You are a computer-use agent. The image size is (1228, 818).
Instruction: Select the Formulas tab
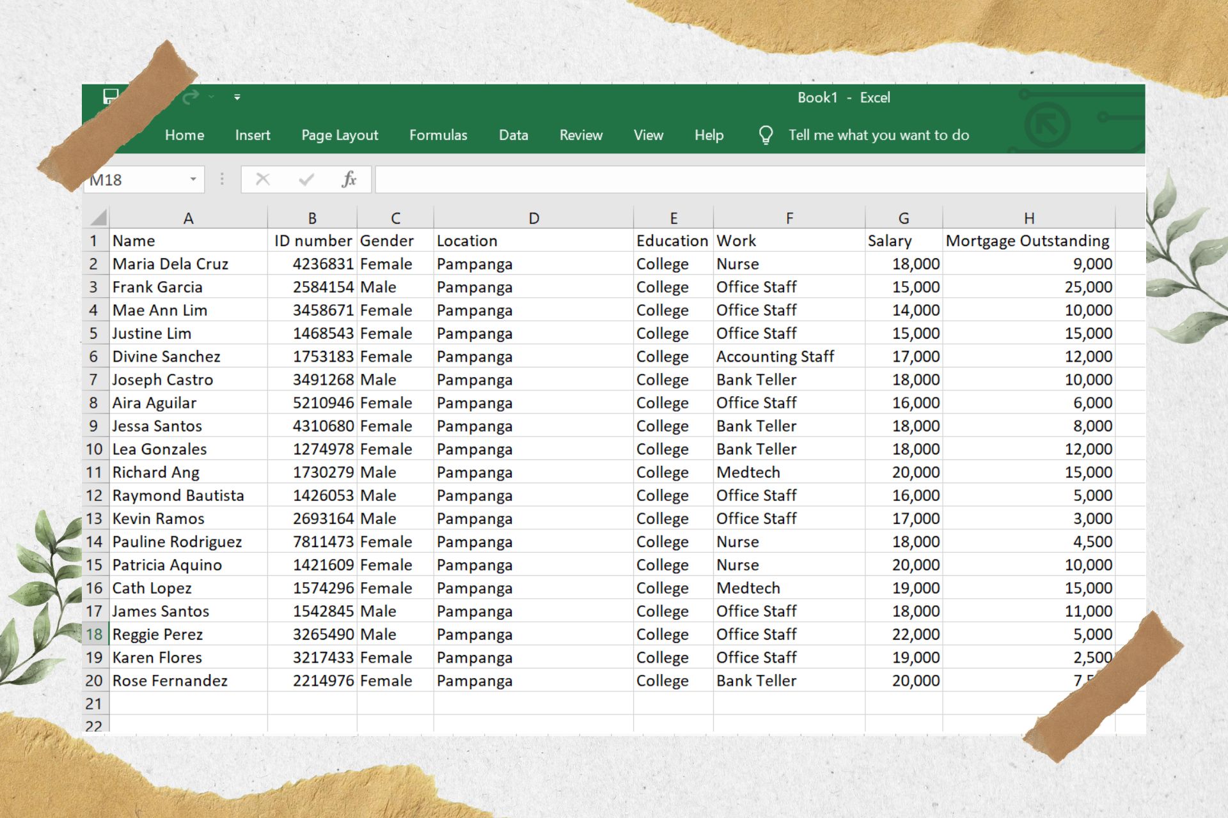coord(438,135)
